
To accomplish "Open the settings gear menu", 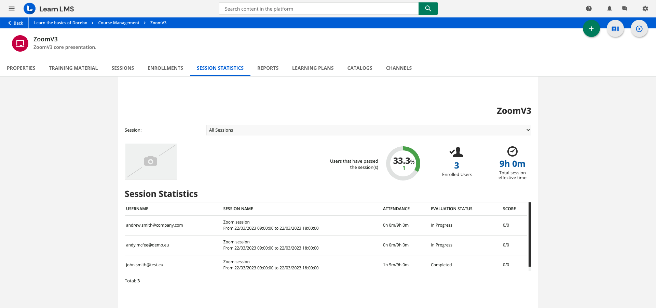I will pos(645,9).
